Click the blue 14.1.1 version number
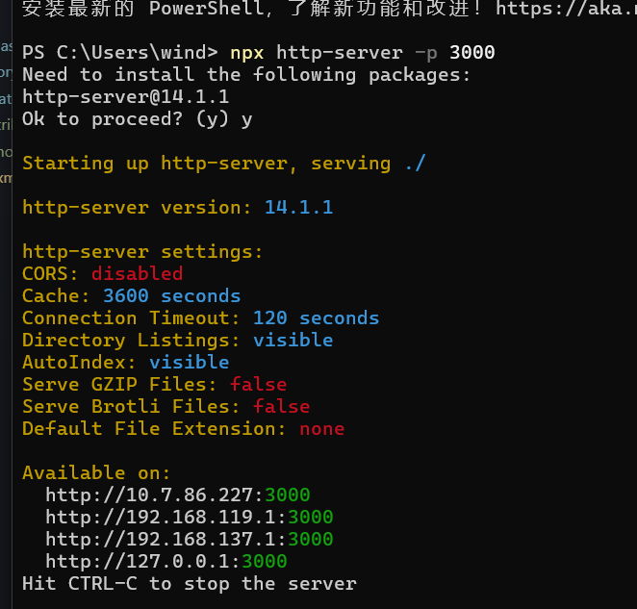 298,208
